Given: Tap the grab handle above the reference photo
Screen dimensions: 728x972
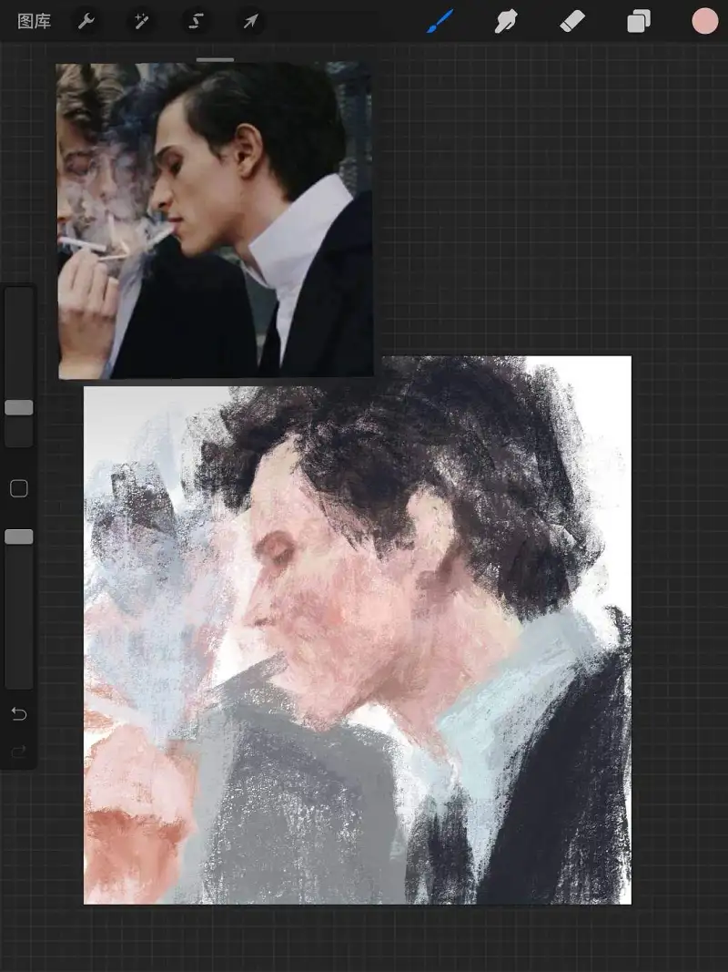Looking at the screenshot, I should [216, 59].
